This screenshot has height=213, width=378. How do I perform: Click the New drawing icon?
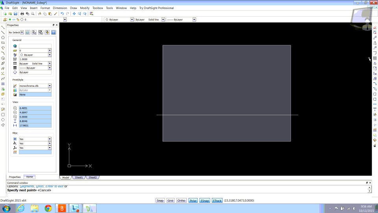(5, 14)
